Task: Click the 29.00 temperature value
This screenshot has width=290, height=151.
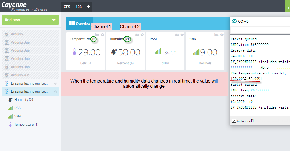Action: 89,52
